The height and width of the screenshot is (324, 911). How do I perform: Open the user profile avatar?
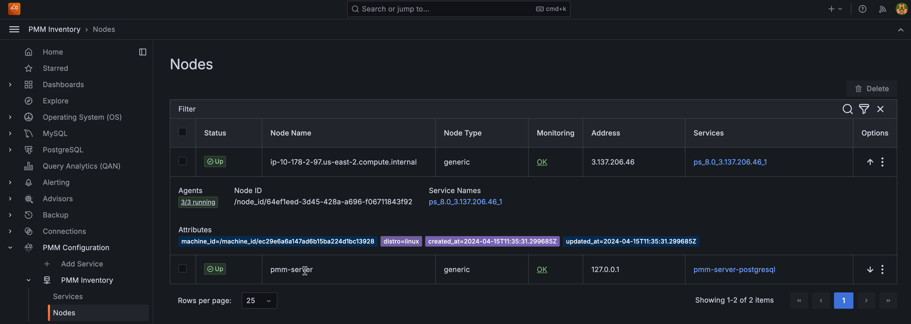(x=902, y=9)
